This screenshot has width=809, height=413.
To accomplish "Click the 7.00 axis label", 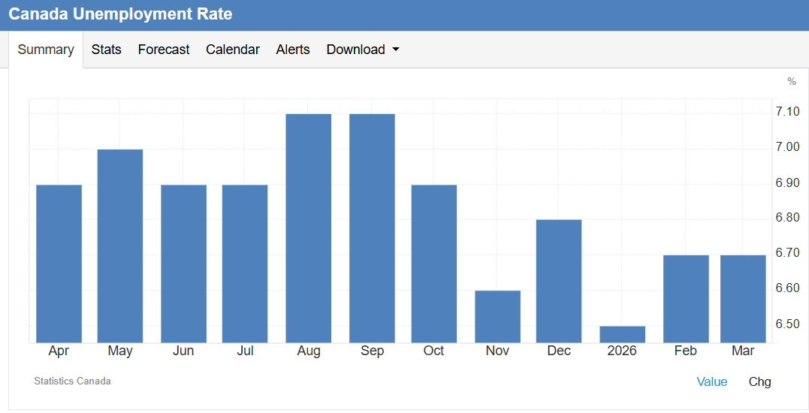I will pos(788,147).
